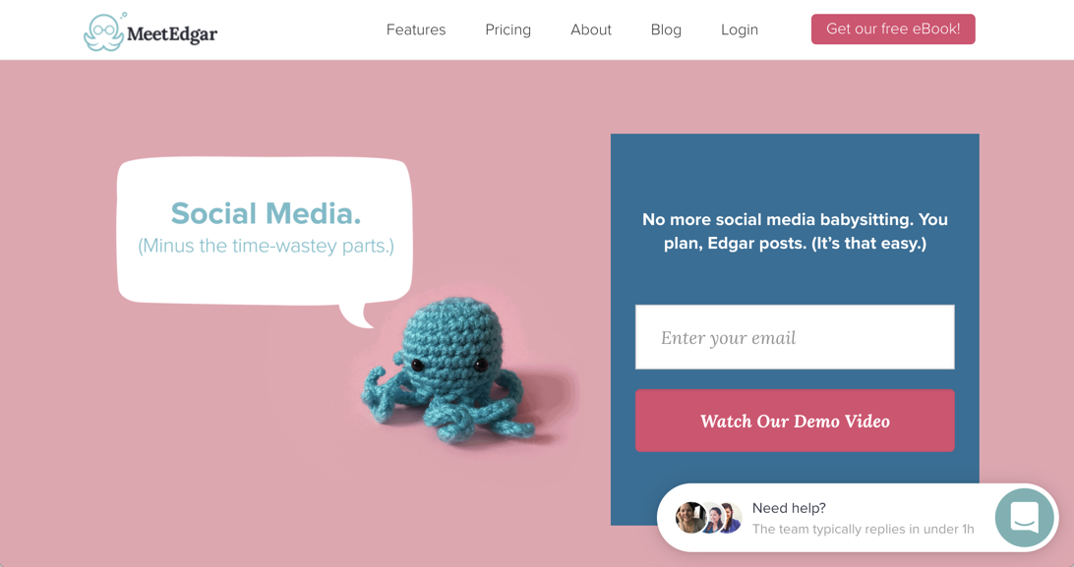Open the Need help? chat prompt
1074x567 pixels.
pos(789,508)
